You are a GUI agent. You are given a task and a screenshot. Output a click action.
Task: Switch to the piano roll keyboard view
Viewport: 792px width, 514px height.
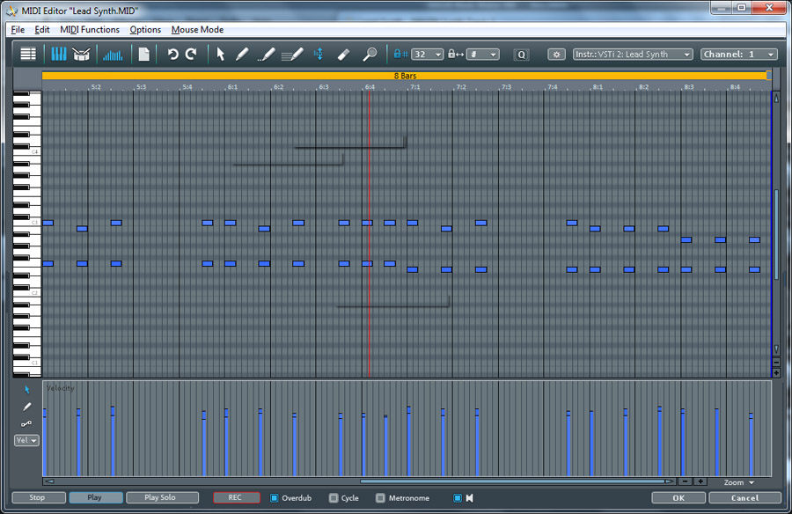point(59,55)
